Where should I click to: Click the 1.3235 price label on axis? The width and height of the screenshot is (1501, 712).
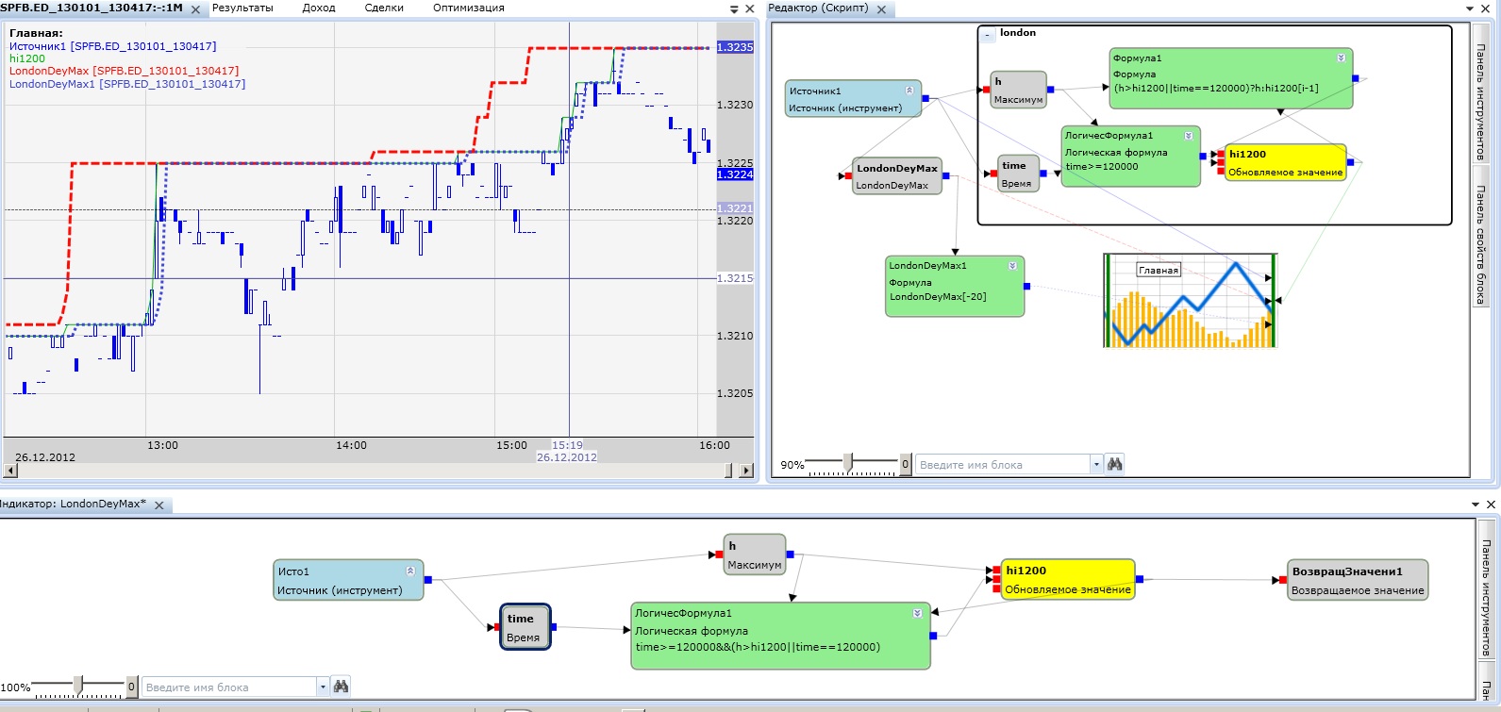pos(735,47)
